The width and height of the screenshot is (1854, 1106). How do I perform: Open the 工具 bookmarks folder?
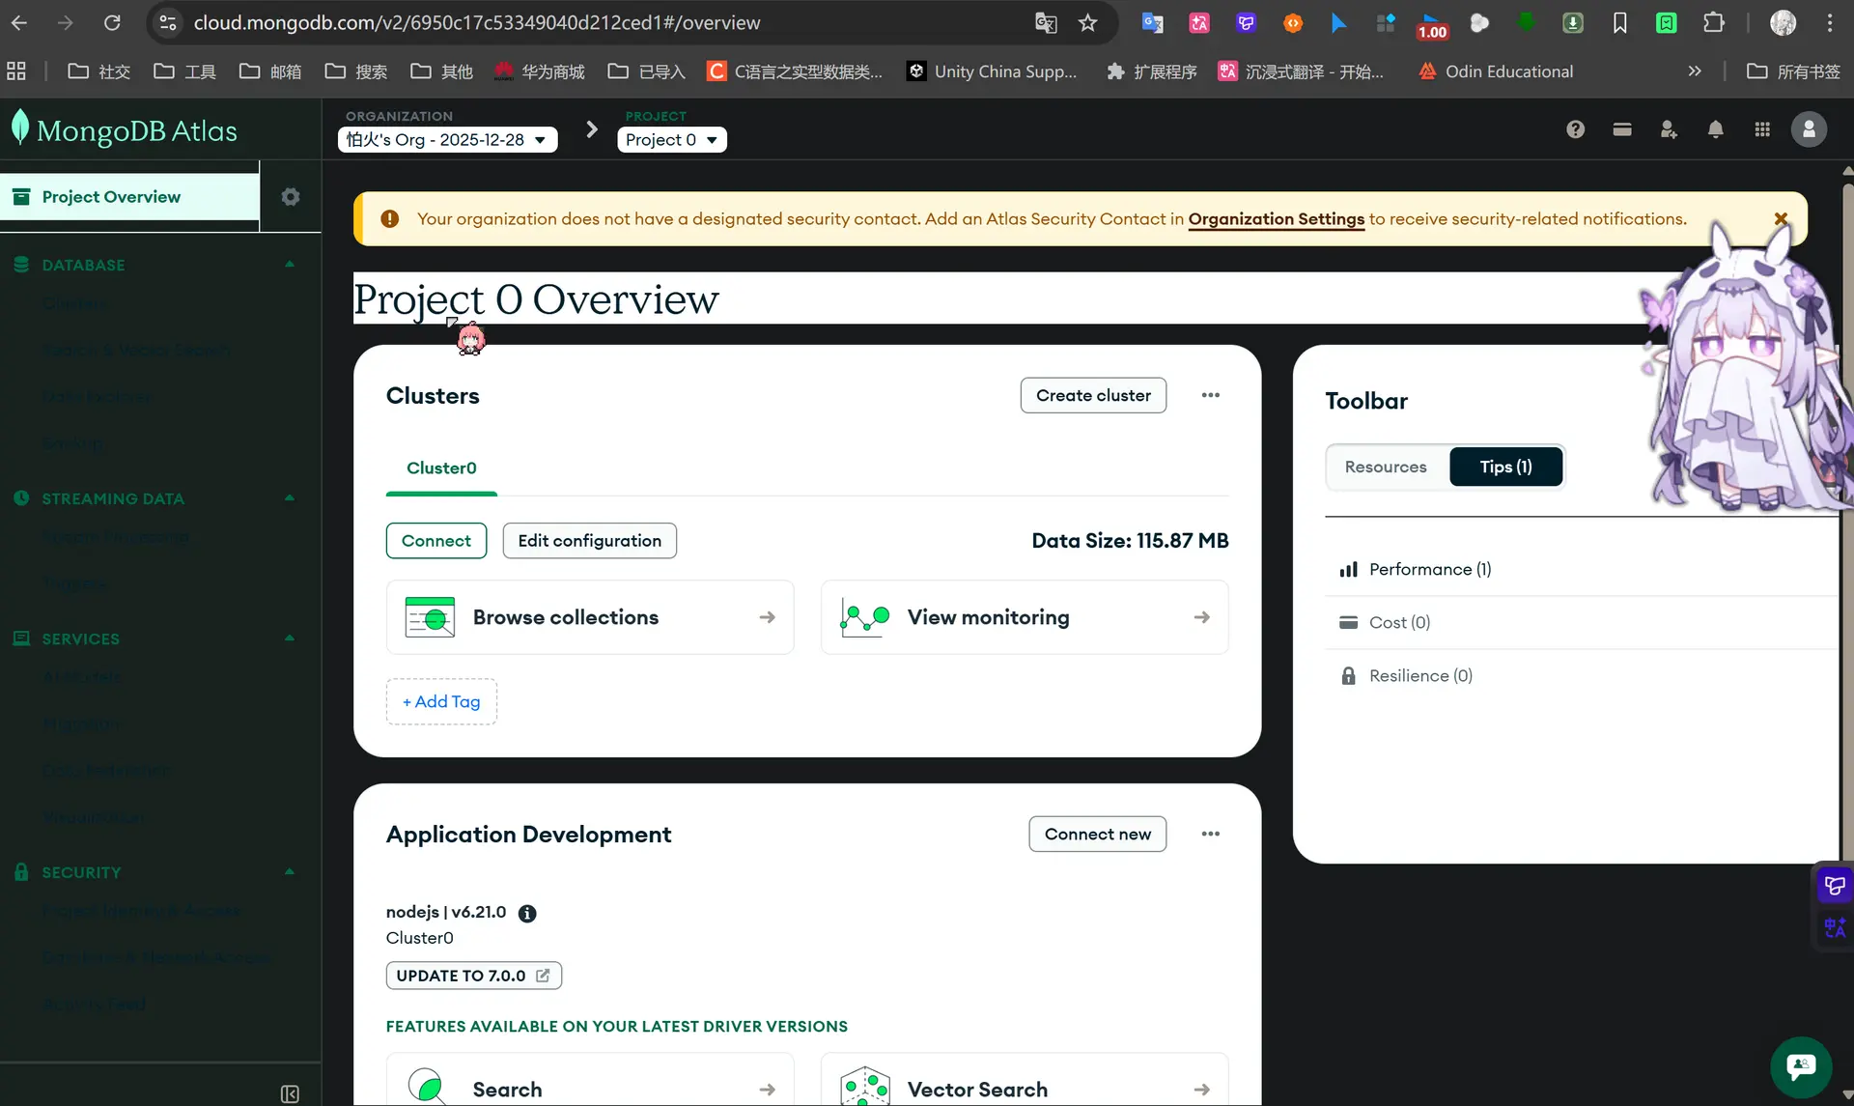(x=184, y=71)
